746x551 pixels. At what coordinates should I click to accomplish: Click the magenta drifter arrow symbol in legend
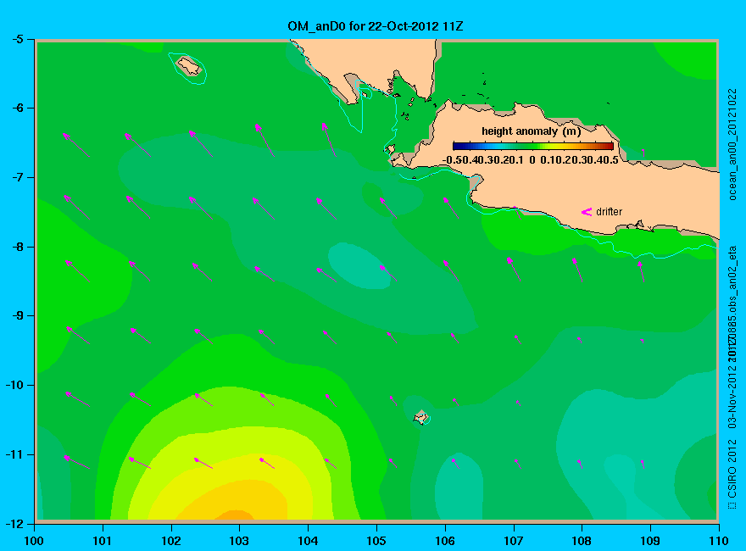pyautogui.click(x=587, y=212)
